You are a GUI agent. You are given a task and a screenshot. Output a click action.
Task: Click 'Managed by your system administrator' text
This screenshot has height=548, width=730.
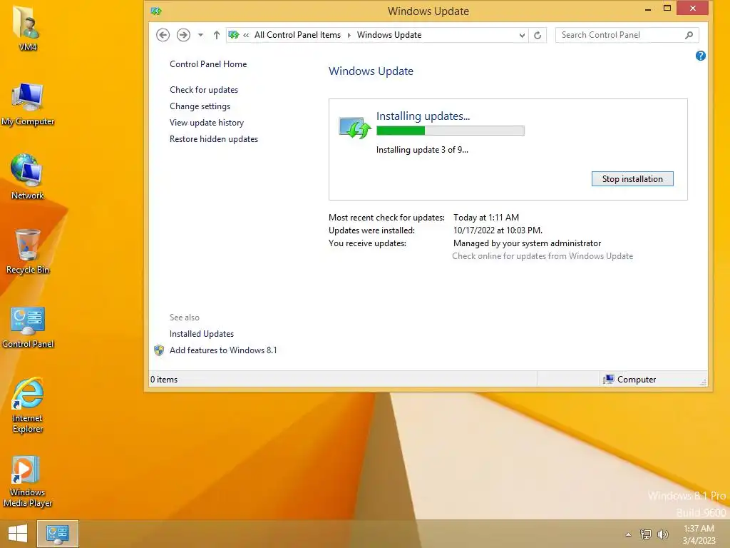pyautogui.click(x=527, y=243)
